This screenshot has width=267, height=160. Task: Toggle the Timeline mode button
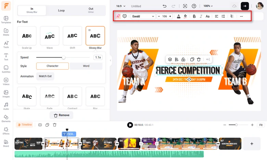tap(25, 125)
